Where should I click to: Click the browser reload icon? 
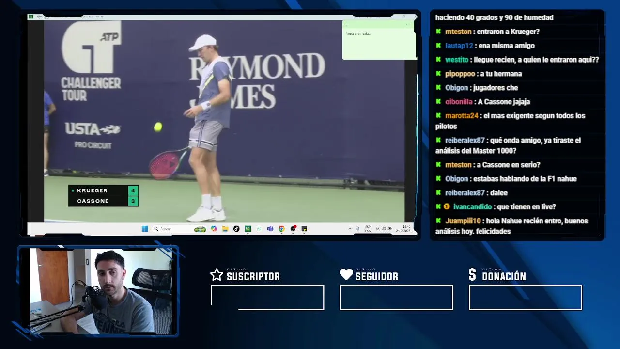[x=46, y=17]
